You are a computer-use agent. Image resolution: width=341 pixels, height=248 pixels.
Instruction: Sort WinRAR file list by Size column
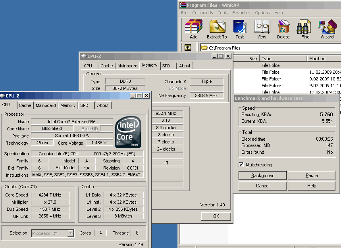click(x=247, y=59)
